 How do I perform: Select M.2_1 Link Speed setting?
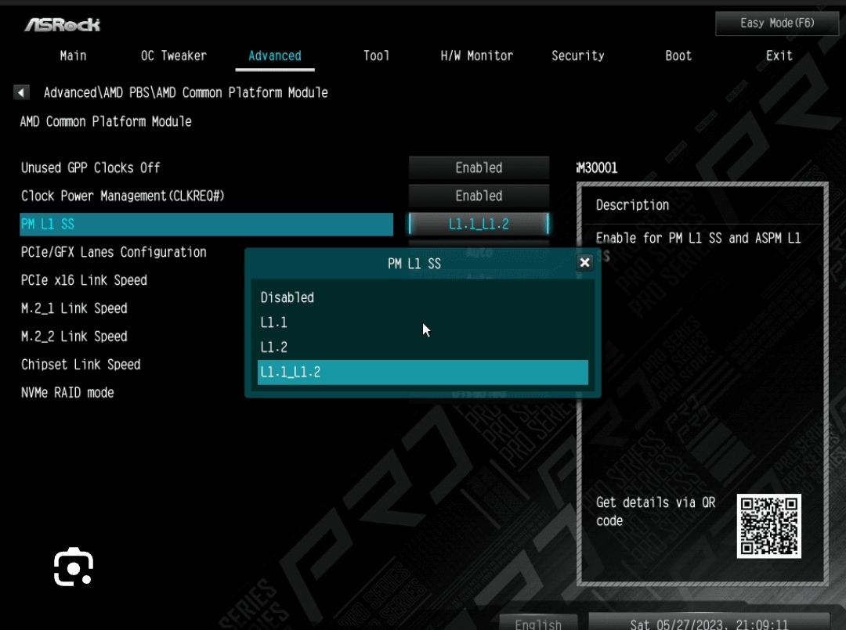74,308
